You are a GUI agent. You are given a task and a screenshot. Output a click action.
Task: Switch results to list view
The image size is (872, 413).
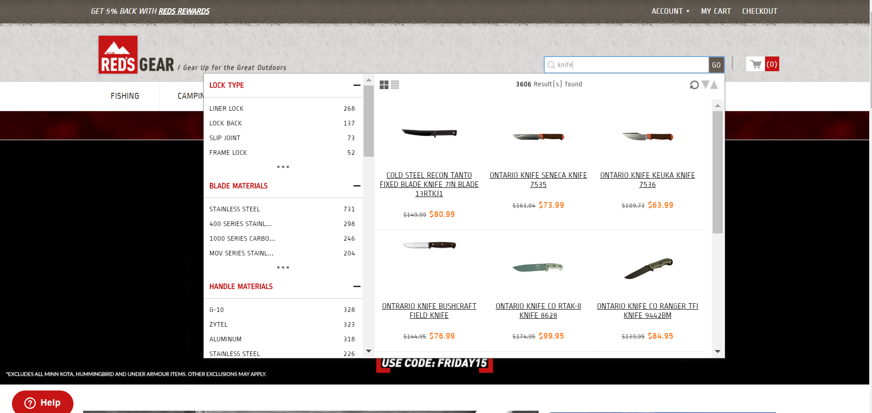395,85
